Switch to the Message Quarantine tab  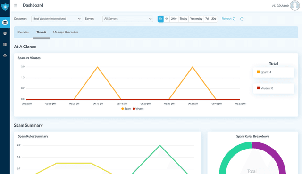coord(66,32)
